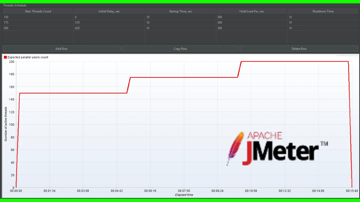Select startup time cell in the 200 row

click(x=181, y=28)
